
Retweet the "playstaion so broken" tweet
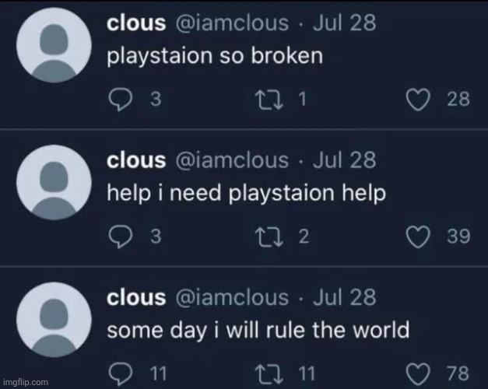pyautogui.click(x=269, y=100)
